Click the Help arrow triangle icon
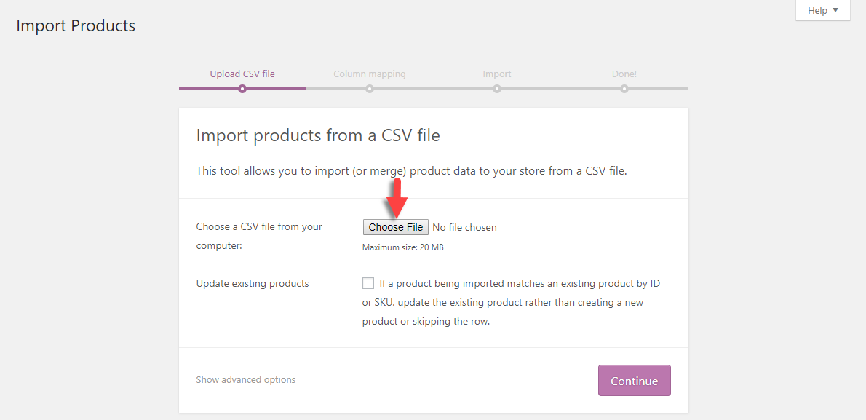Viewport: 866px width, 420px height. (835, 10)
